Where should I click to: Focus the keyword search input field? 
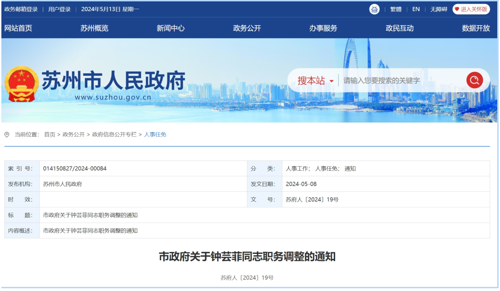[x=399, y=81]
